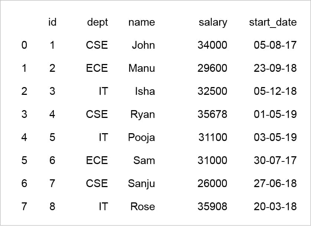Click the name column header
The width and height of the screenshot is (311, 231).
142,22
